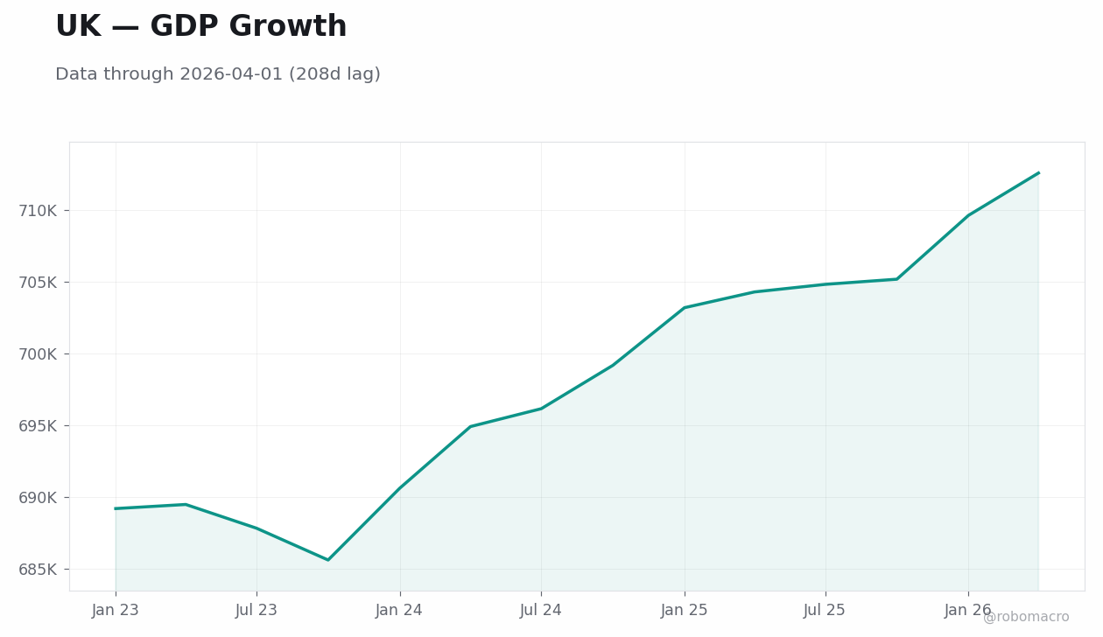Click the 700K y-axis label
The height and width of the screenshot is (637, 1103).
point(38,354)
